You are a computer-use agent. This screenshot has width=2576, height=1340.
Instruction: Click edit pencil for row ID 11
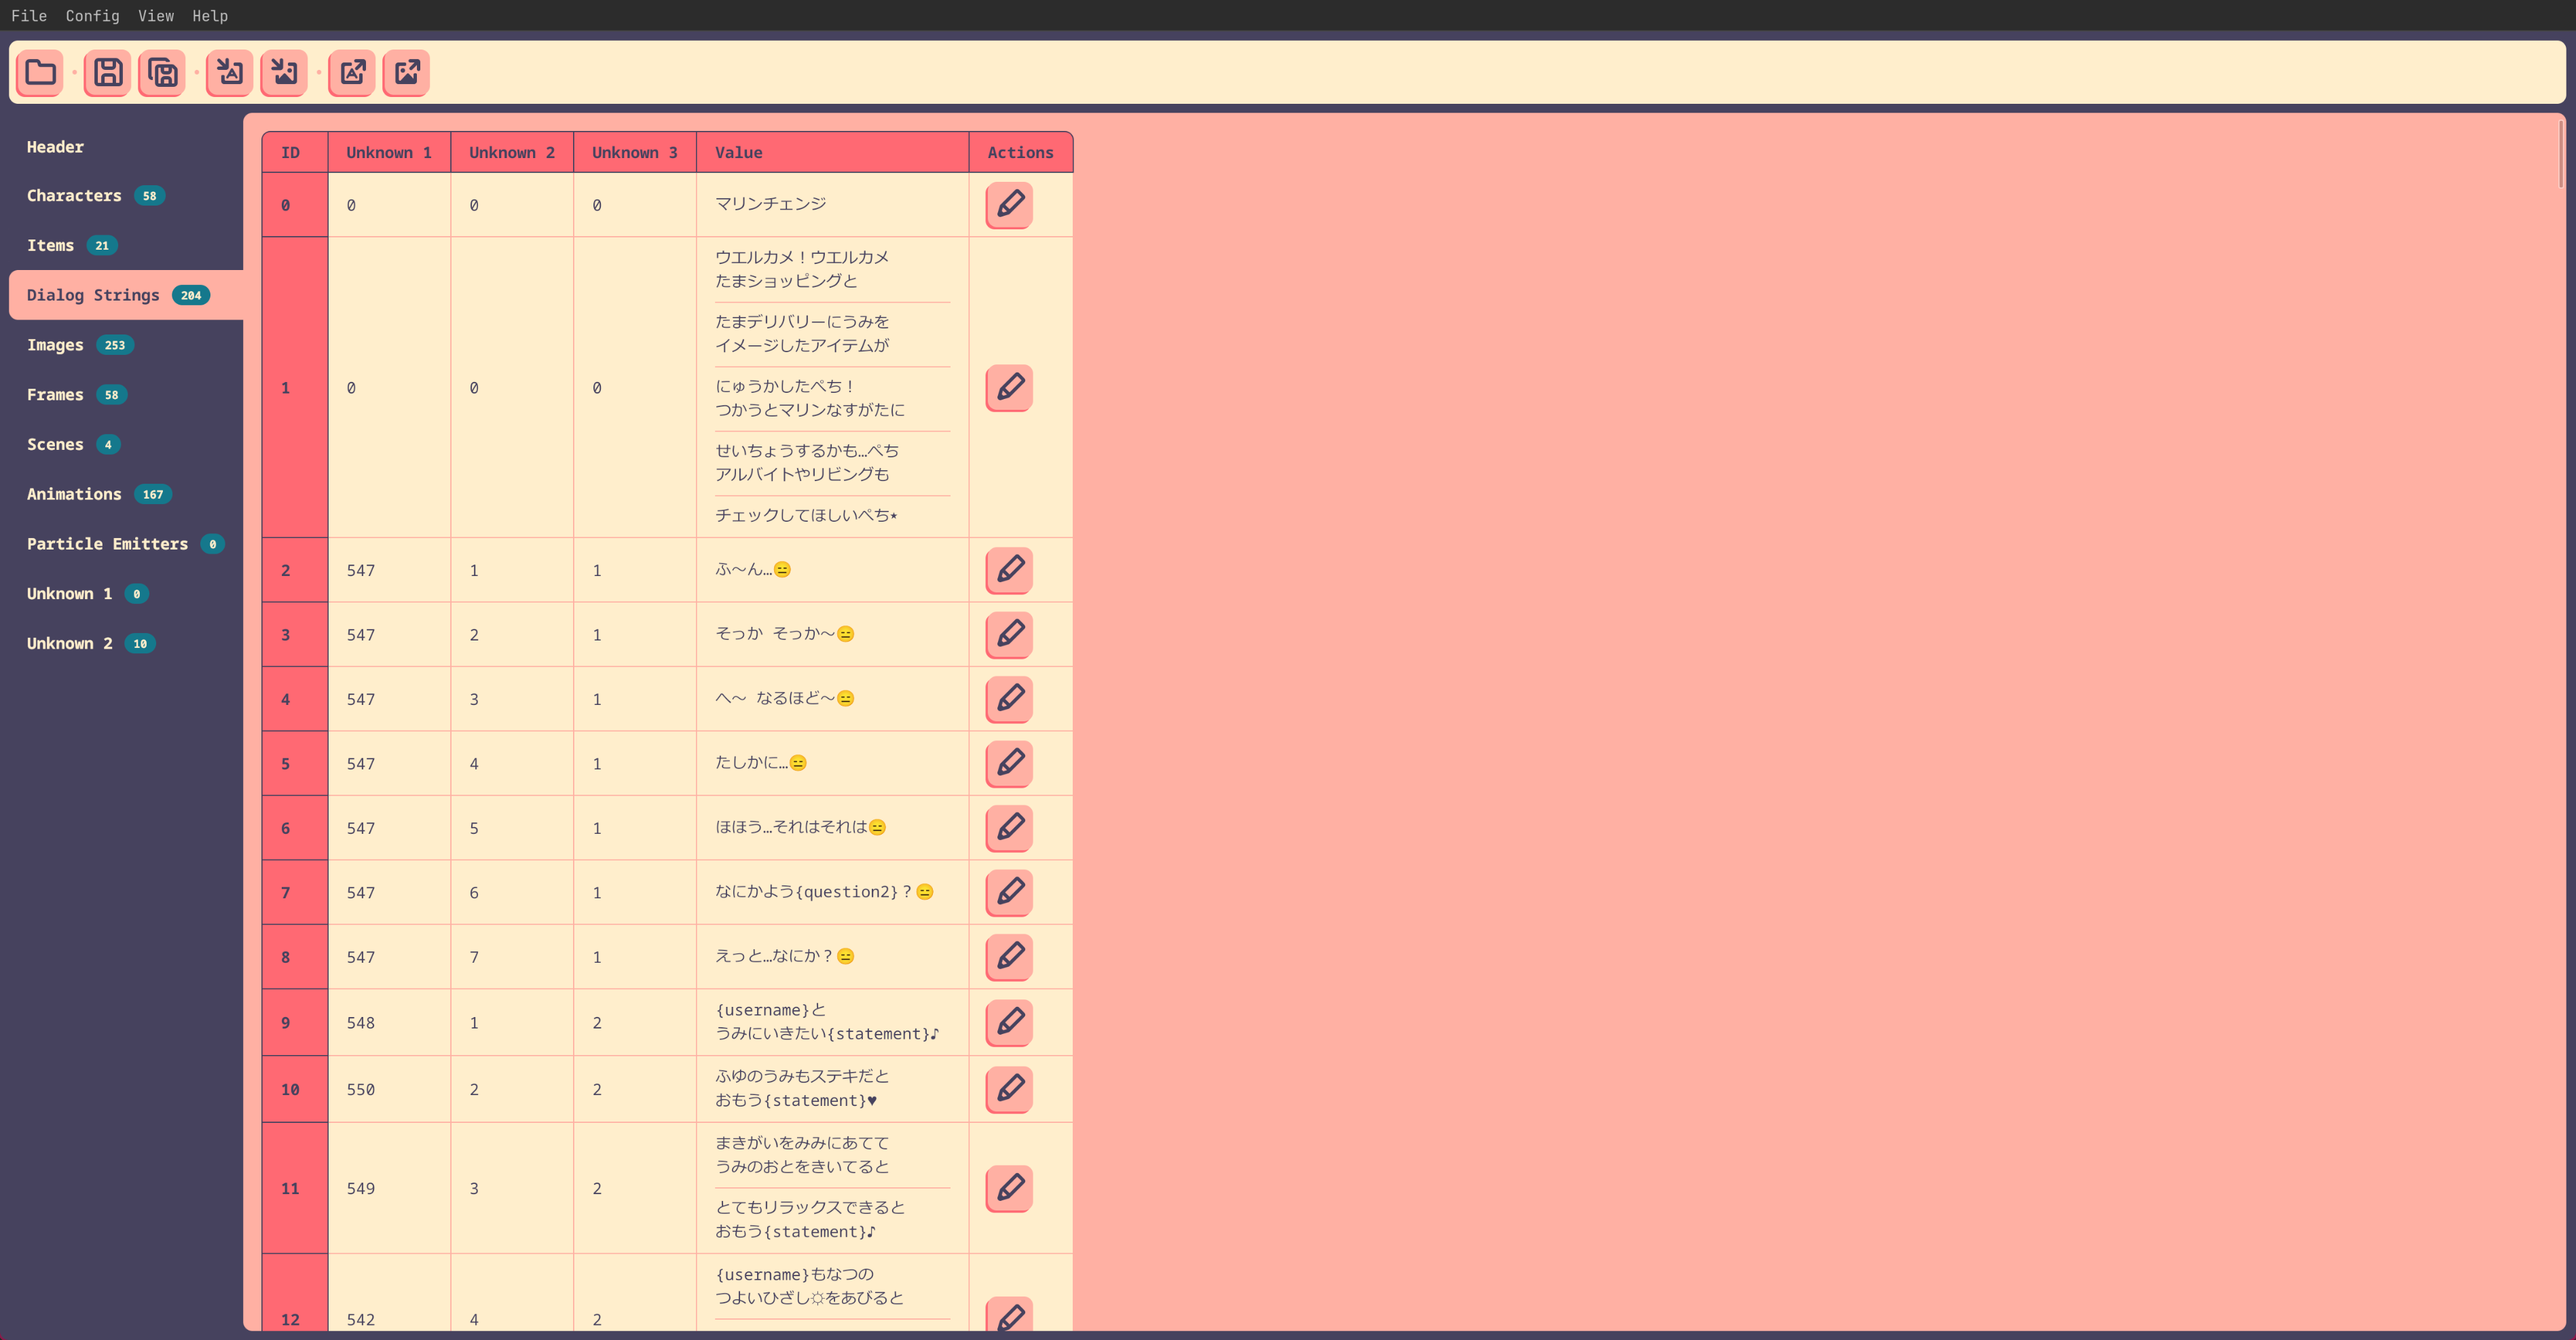(x=1010, y=1188)
